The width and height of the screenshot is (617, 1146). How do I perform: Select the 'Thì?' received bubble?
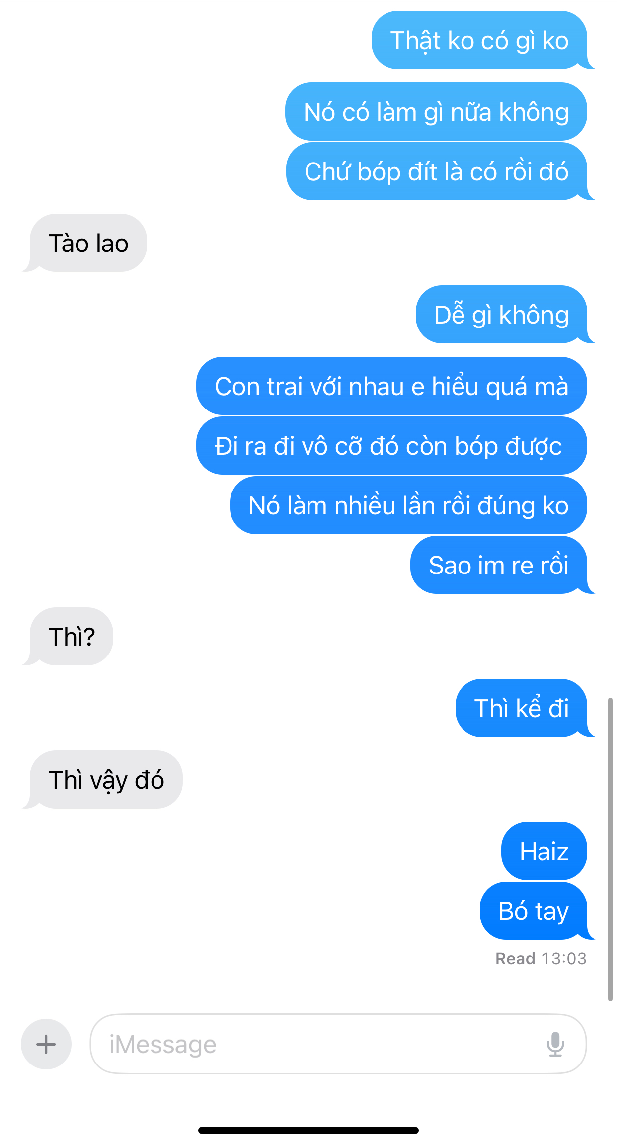point(72,636)
